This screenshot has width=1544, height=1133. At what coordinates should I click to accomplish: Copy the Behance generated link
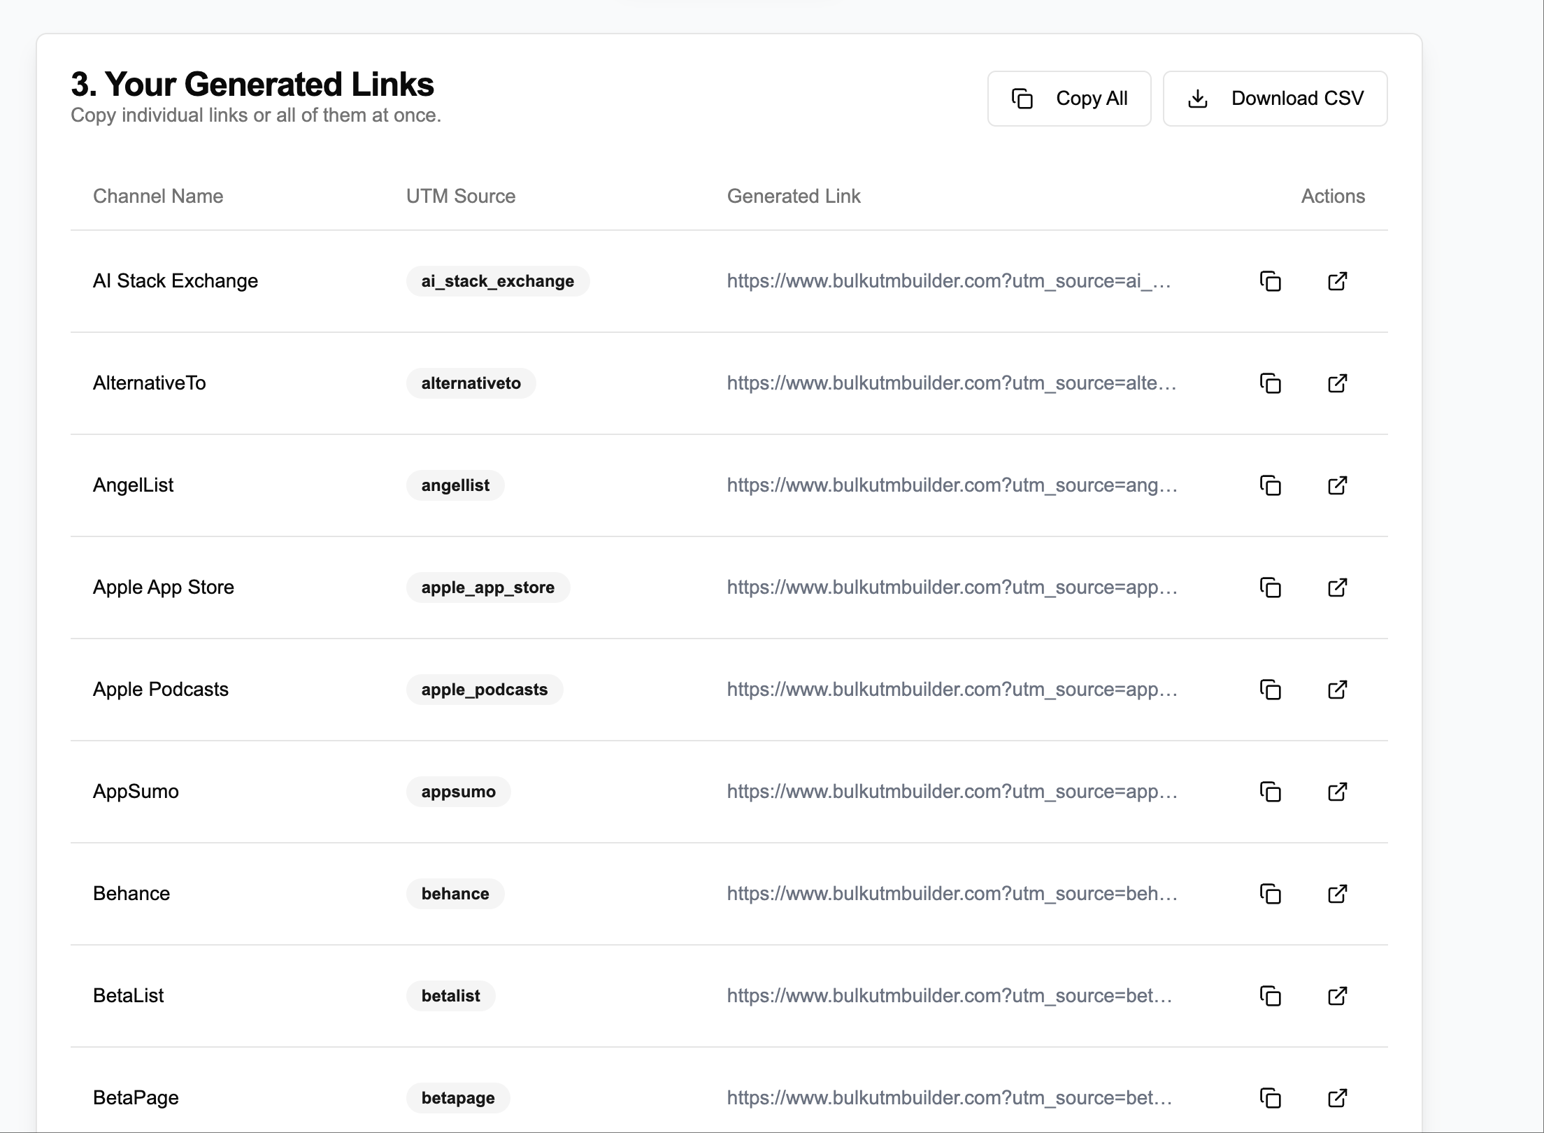coord(1270,894)
